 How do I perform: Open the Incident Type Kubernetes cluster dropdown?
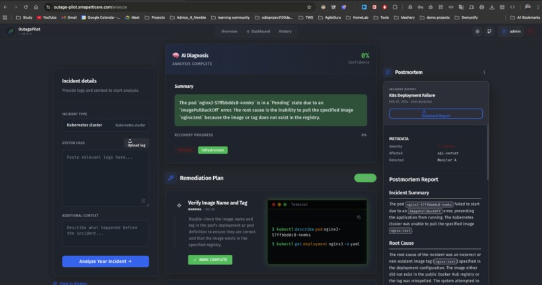tap(106, 125)
